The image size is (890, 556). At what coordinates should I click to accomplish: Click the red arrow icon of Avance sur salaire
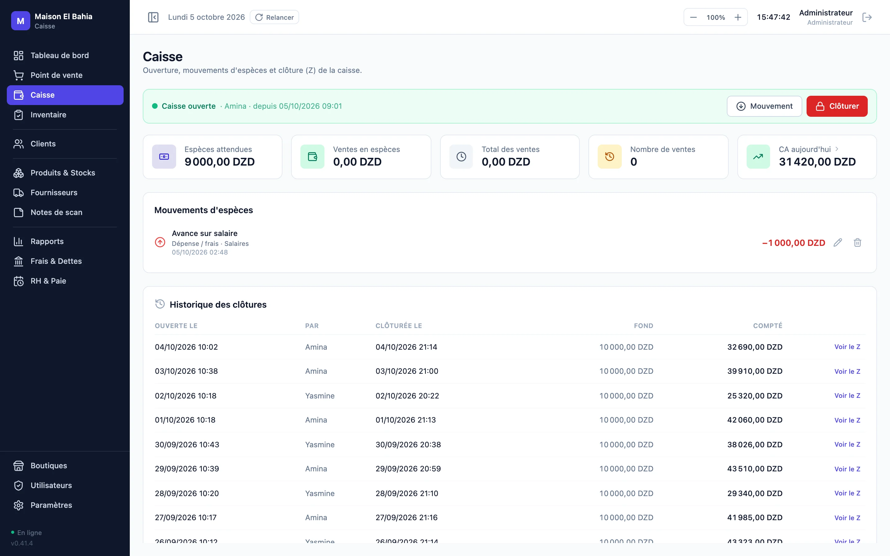pyautogui.click(x=160, y=242)
